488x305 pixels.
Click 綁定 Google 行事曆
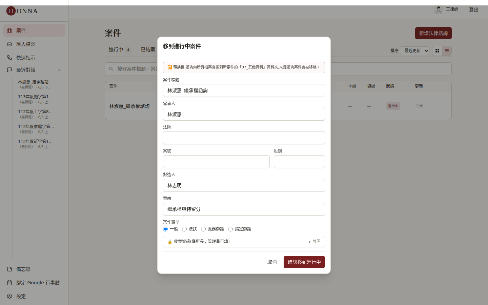pyautogui.click(x=34, y=283)
